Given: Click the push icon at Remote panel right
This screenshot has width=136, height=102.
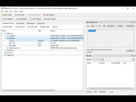Looking at the screenshot, I should [133, 59].
